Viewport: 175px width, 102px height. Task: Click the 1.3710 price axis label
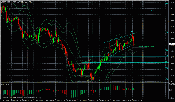(x=172, y=2)
